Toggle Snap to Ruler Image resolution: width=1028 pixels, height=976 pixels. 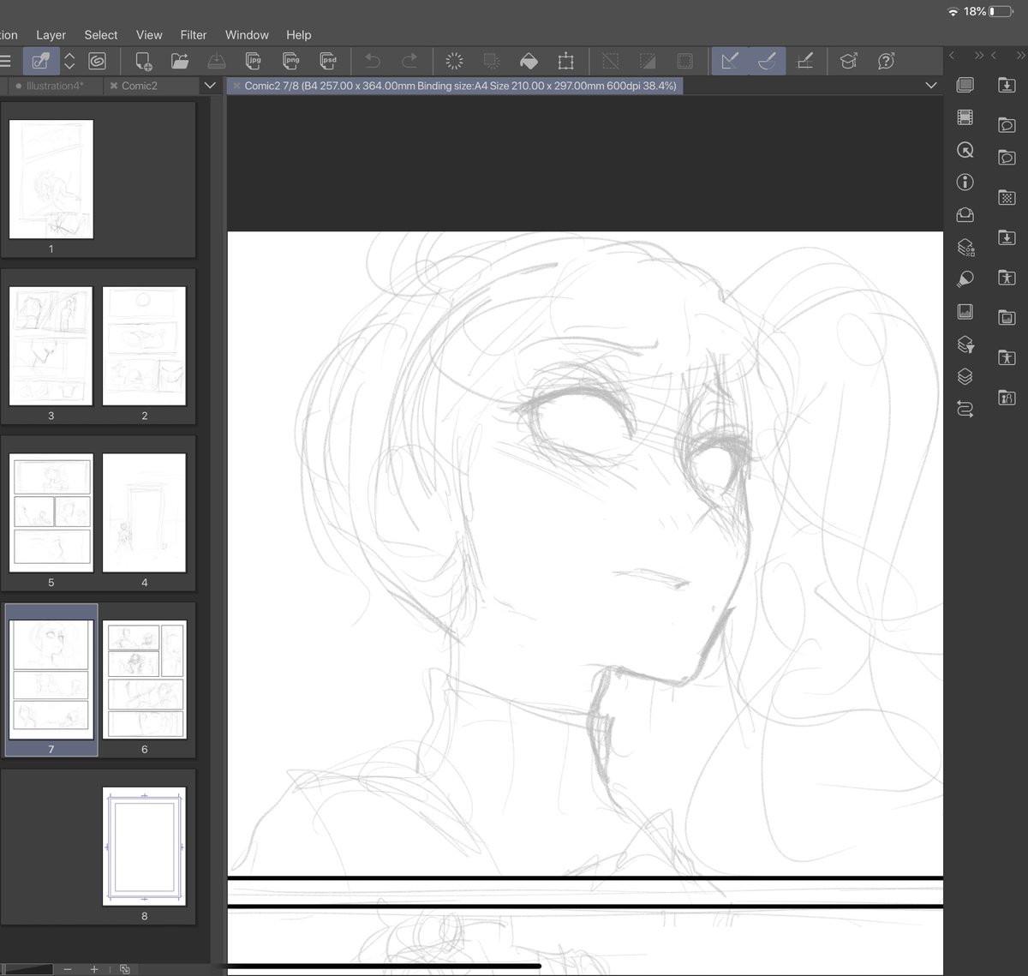[730, 61]
